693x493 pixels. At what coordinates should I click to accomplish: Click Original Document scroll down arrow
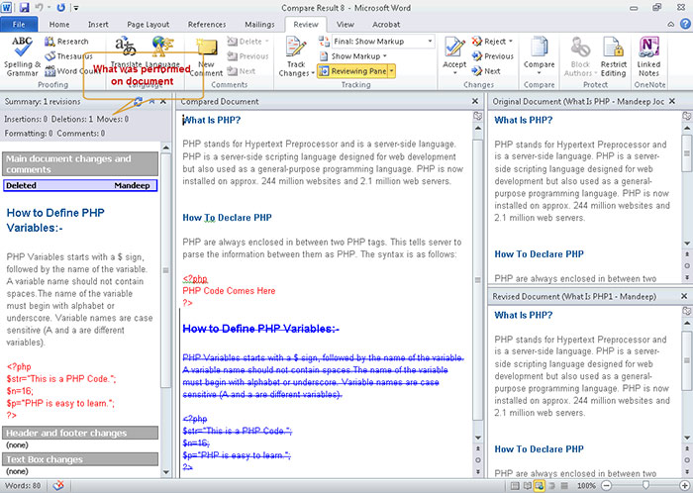(687, 243)
